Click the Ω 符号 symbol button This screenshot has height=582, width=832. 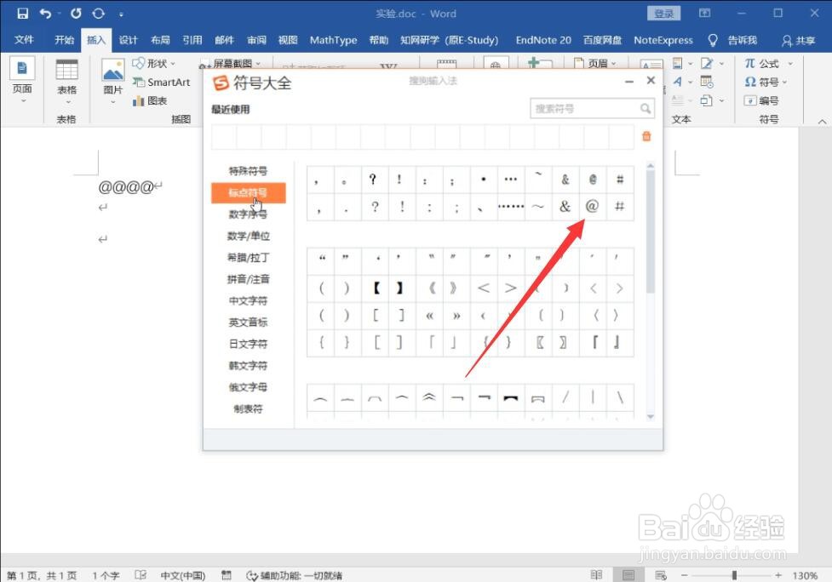click(x=761, y=83)
